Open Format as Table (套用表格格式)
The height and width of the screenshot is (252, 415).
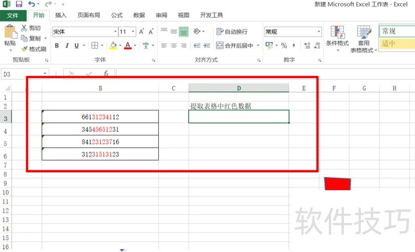pos(364,39)
